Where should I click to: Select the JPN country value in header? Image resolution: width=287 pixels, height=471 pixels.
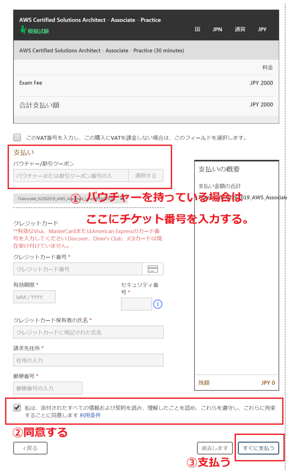(218, 29)
